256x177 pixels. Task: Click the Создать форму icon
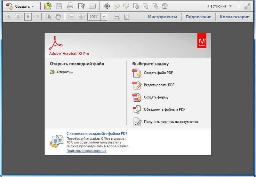[x=137, y=97]
